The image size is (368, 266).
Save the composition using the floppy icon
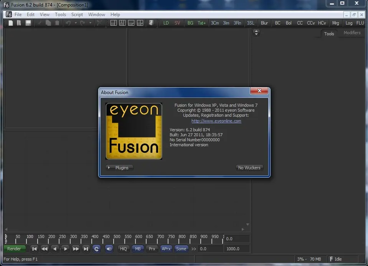tap(28, 23)
